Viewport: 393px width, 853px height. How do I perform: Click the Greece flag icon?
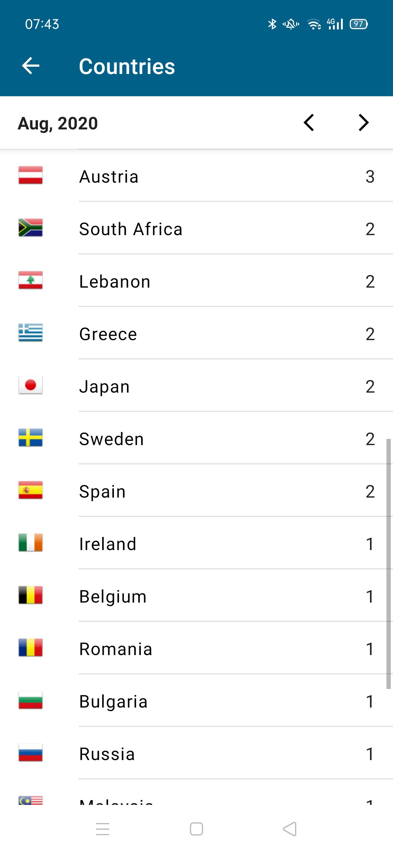tap(31, 333)
